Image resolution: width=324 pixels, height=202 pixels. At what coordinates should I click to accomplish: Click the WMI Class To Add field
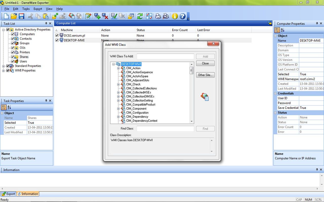point(165,56)
